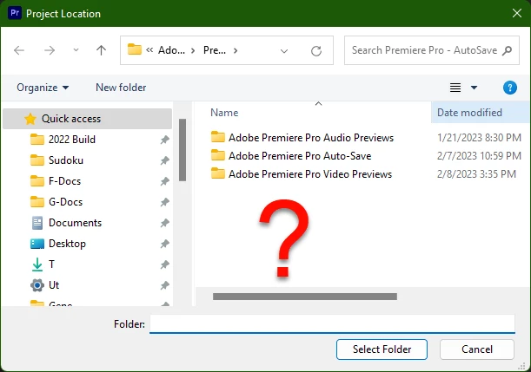Open Documents in the sidebar
Image resolution: width=531 pixels, height=372 pixels.
75,223
